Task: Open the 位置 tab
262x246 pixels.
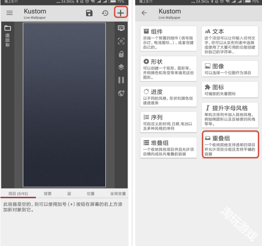Action: pyautogui.click(x=91, y=194)
